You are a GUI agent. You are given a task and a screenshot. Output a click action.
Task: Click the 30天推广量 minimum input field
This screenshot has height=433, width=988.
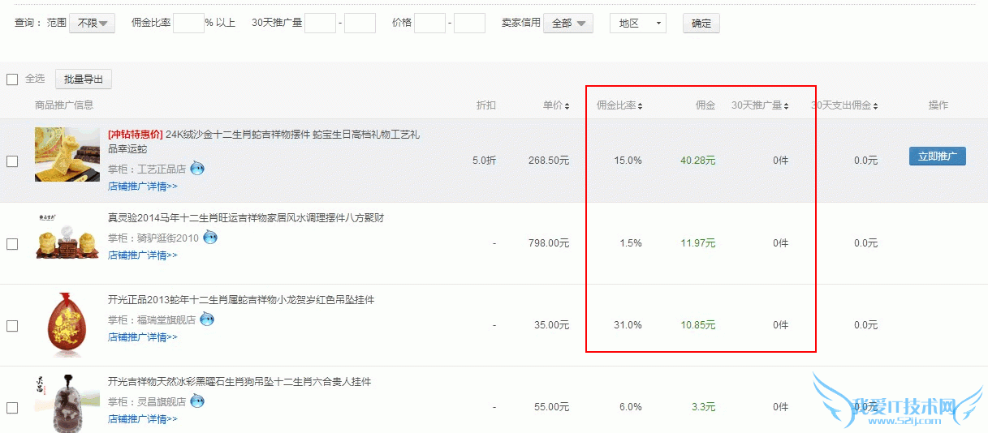pyautogui.click(x=320, y=23)
